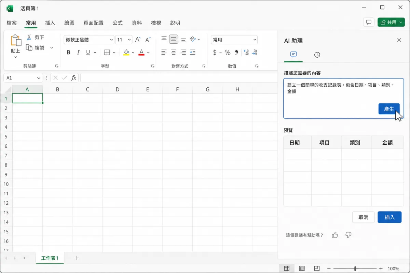Image resolution: width=410 pixels, height=273 pixels.
Task: Click the text orientation icon
Action: (x=193, y=39)
